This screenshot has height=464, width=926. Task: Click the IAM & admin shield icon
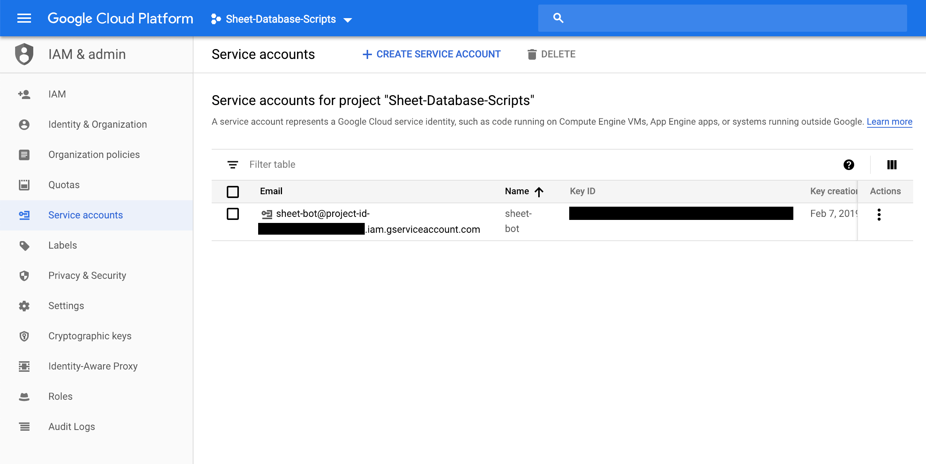(24, 54)
